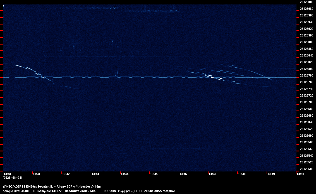
Task: Click frequency label 28125800
Action: coord(307,69)
